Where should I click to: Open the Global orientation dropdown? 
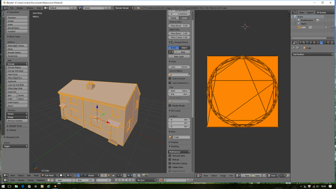(x=94, y=175)
